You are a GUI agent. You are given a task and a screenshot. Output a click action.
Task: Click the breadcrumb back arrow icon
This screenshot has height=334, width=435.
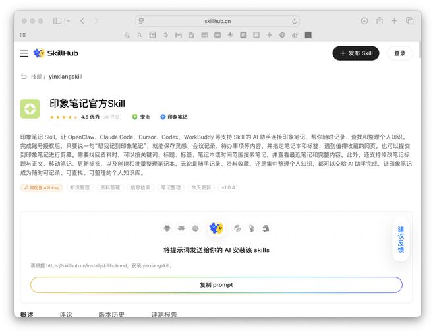[x=24, y=76]
